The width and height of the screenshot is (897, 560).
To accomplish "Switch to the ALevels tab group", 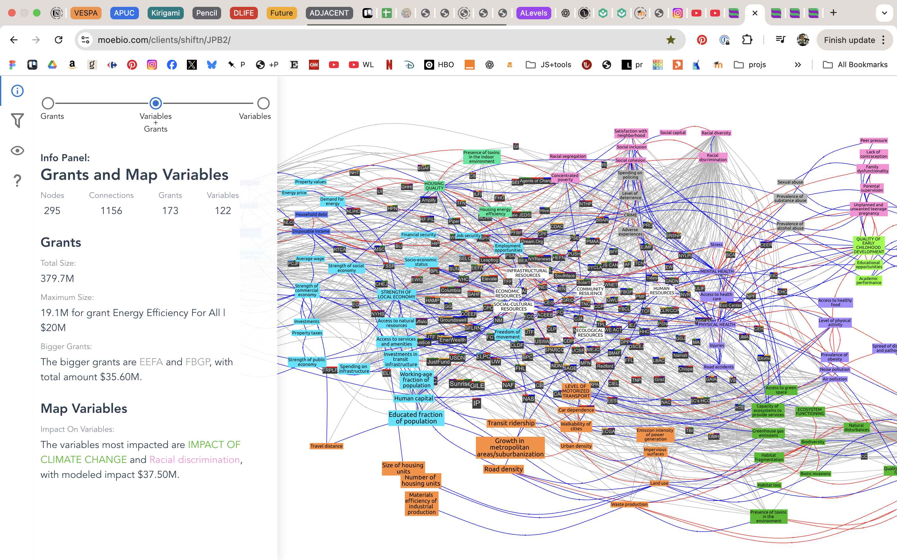I will point(534,13).
